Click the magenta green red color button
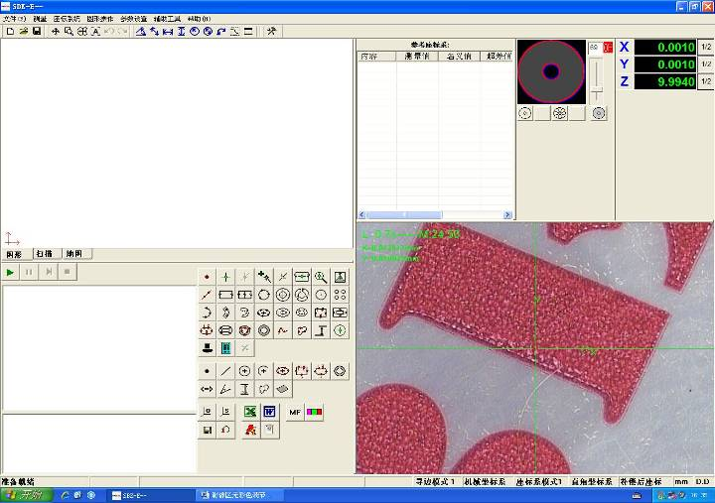The image size is (715, 503). point(314,412)
